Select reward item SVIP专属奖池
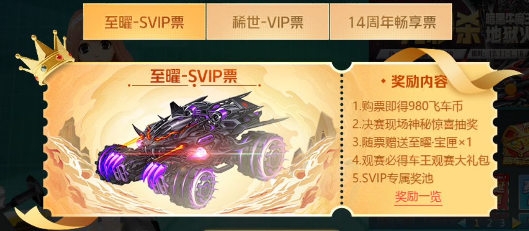Screen dimensions: 529x231 click(x=393, y=178)
